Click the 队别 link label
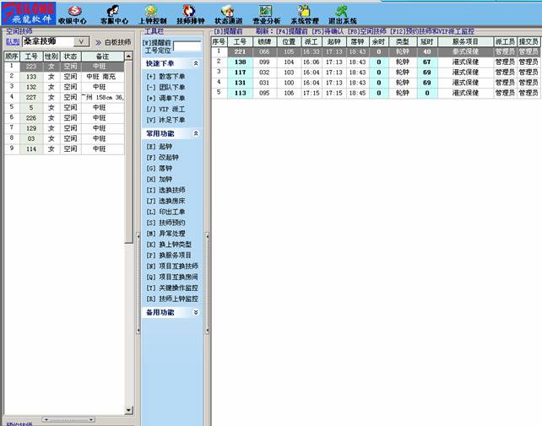The height and width of the screenshot is (426, 542). [x=12, y=40]
